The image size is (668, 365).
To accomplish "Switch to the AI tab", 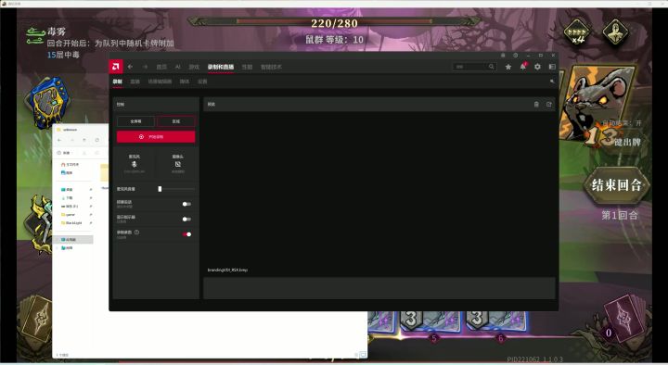I will [177, 67].
